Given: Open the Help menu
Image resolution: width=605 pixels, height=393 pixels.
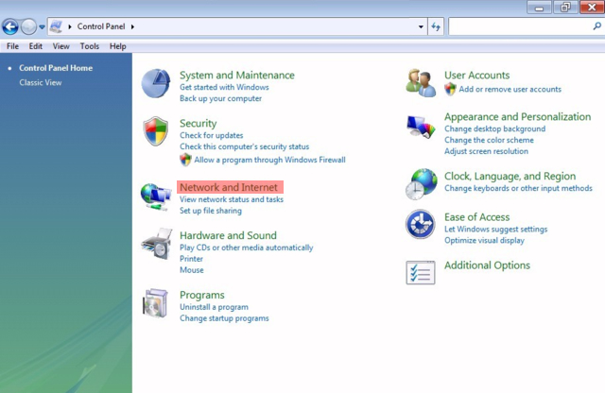Looking at the screenshot, I should [117, 46].
